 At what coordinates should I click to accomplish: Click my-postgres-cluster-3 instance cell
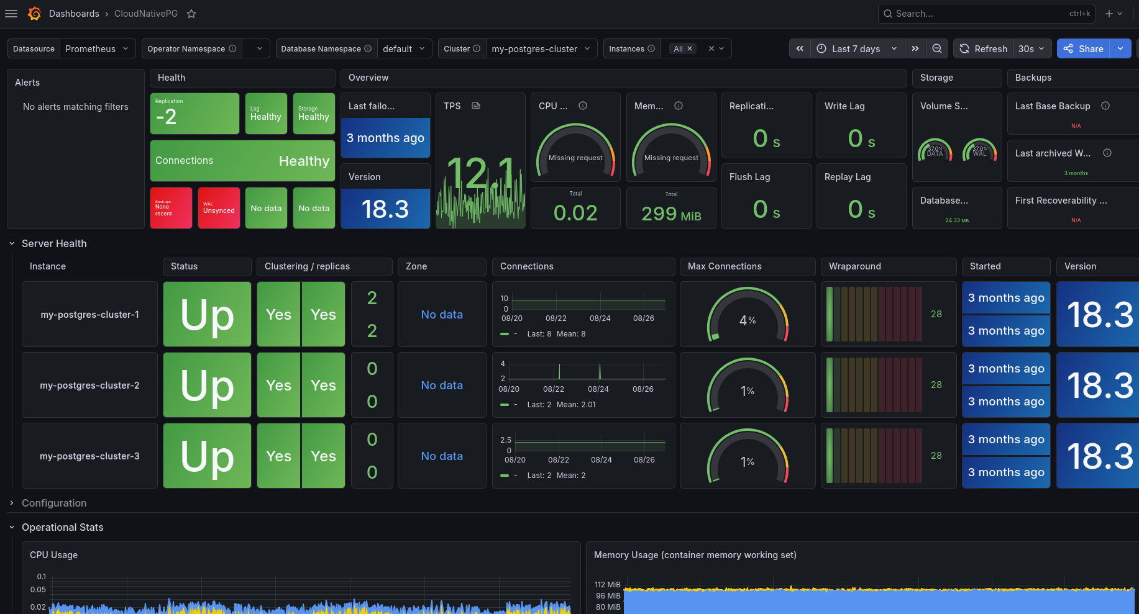90,456
